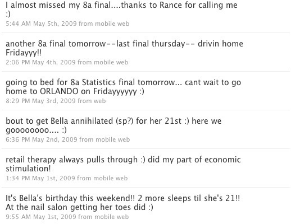
Task: Select the 'retail therapy always pulls through' tweet
Action: [x=123, y=164]
